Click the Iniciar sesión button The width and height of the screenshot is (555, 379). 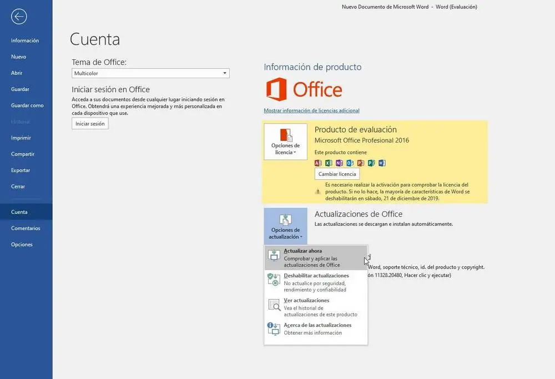pos(90,124)
